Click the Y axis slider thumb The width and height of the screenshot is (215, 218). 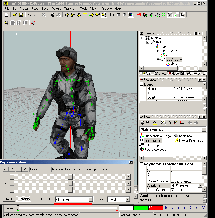tap(70, 183)
